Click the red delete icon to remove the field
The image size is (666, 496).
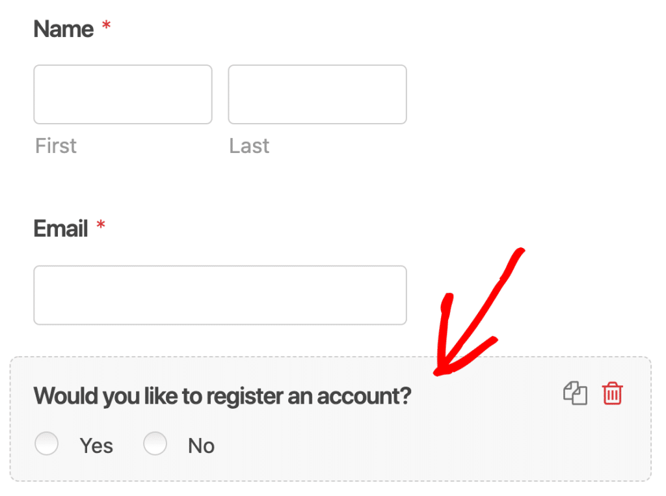click(x=613, y=393)
